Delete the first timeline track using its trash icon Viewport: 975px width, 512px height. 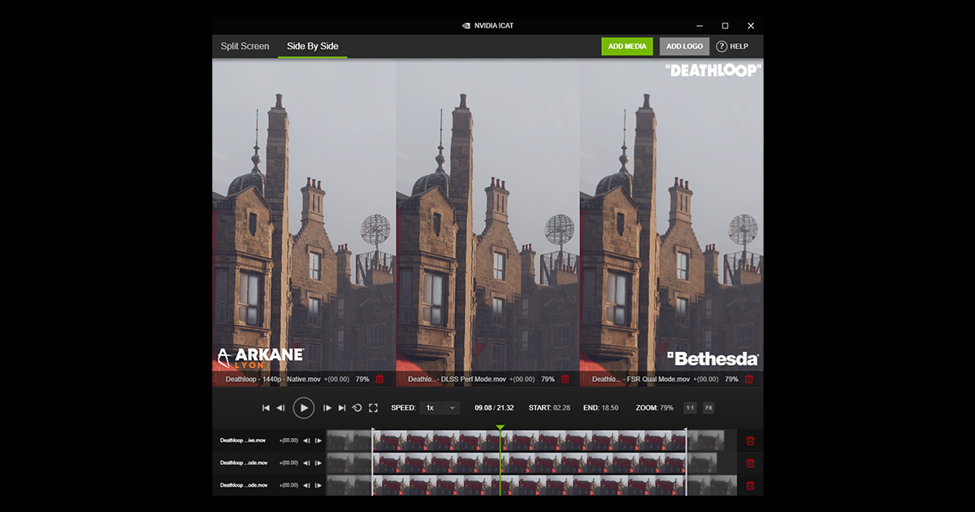click(x=750, y=440)
